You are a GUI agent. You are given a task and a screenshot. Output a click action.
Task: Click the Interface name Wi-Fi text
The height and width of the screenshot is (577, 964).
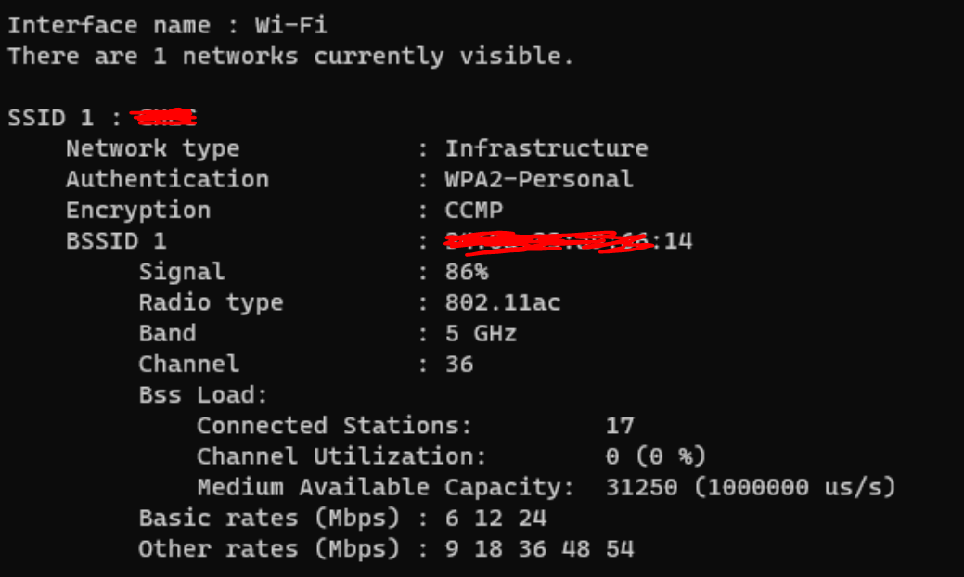[x=167, y=25]
